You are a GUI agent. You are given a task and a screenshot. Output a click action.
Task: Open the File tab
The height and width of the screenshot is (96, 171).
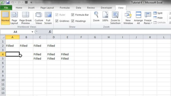pyautogui.click(x=6, y=8)
